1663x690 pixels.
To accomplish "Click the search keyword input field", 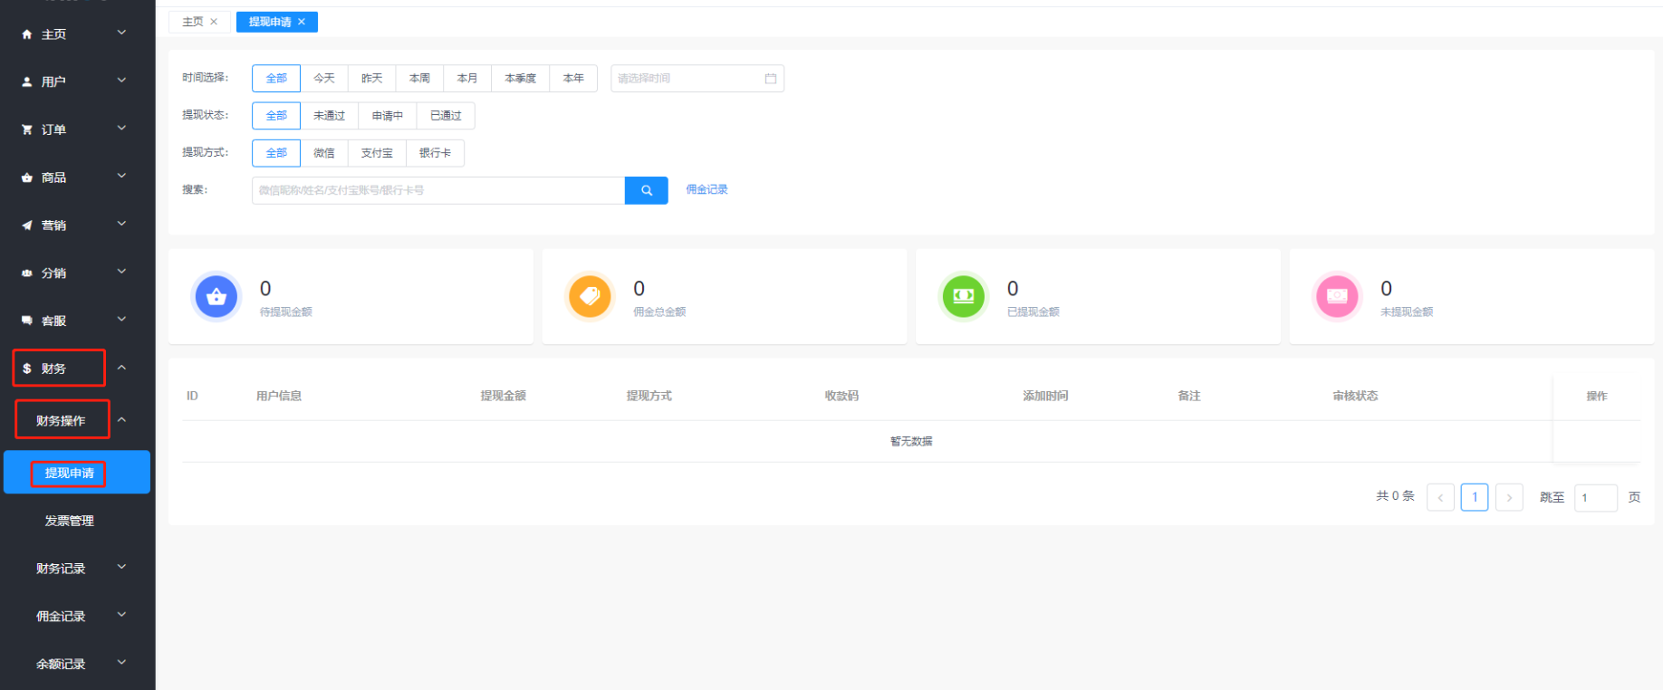I will [438, 190].
